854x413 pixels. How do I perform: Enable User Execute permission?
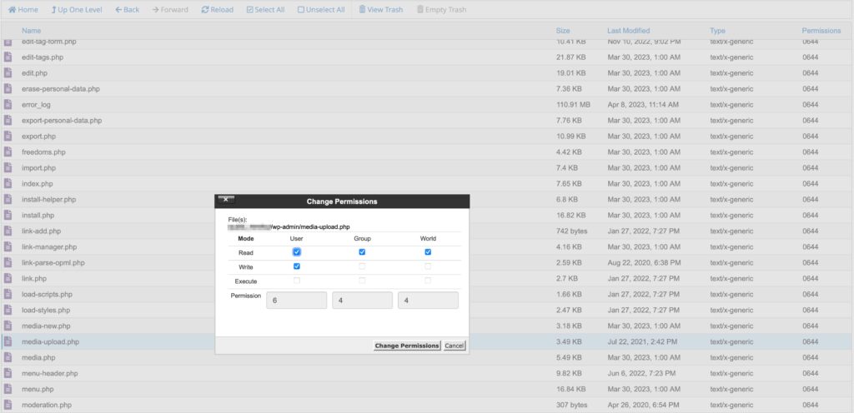click(x=297, y=281)
